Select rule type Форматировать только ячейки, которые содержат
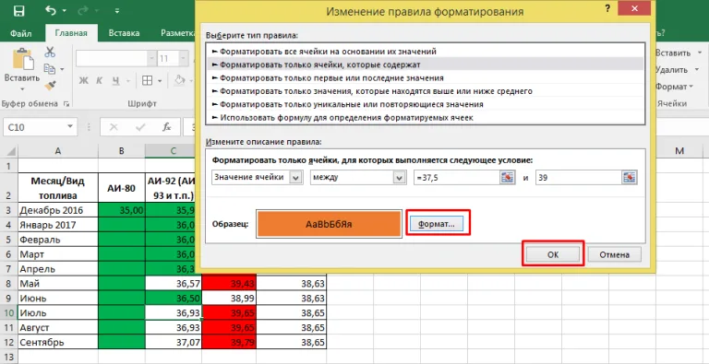This screenshot has height=364, width=709. [x=425, y=65]
